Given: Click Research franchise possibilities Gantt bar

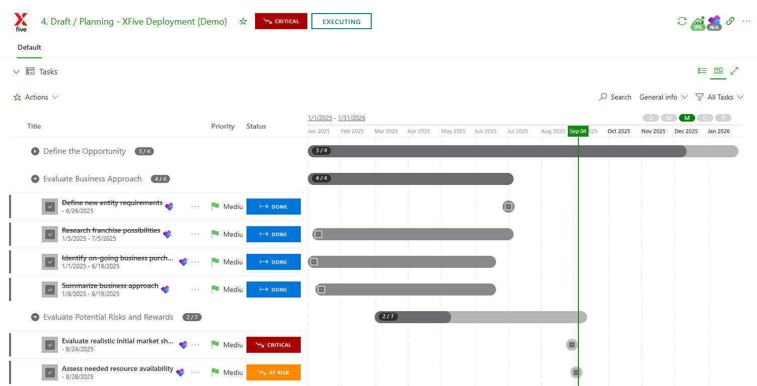Looking at the screenshot, I should click(413, 234).
